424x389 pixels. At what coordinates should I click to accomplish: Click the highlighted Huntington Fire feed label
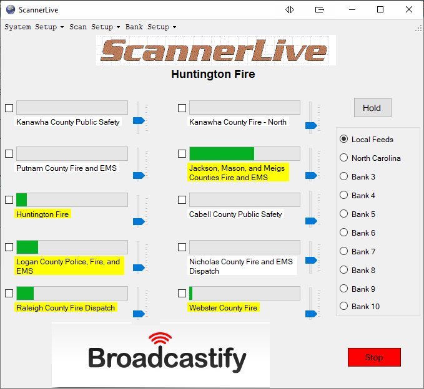pos(42,214)
